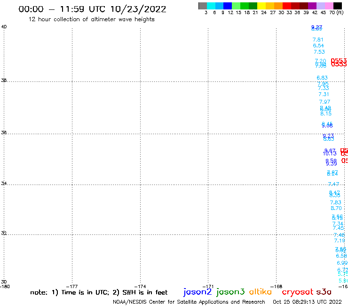Click the wave height value '7.31'

pos(324,95)
